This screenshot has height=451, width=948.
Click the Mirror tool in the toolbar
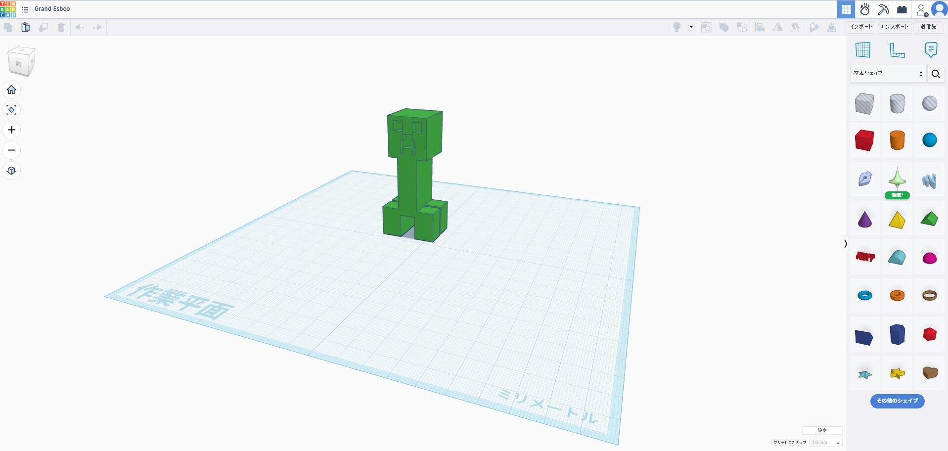[778, 27]
